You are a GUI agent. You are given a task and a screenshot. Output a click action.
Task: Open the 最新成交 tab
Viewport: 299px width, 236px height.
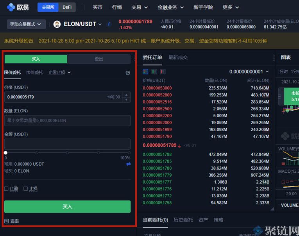point(178,57)
